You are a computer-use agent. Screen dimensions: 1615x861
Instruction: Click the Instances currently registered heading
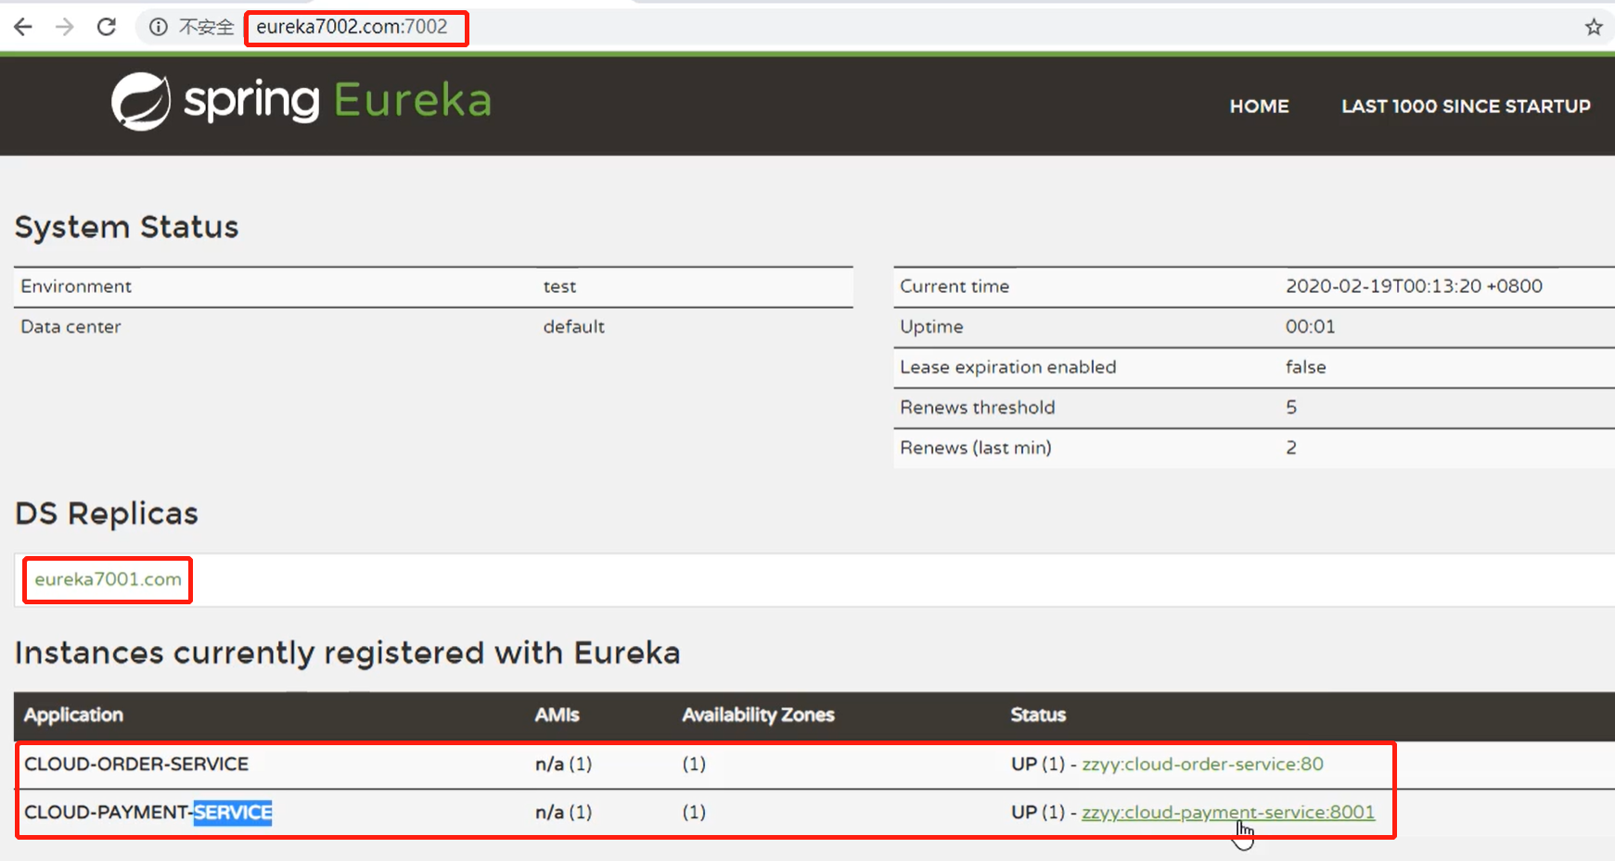pyautogui.click(x=348, y=652)
